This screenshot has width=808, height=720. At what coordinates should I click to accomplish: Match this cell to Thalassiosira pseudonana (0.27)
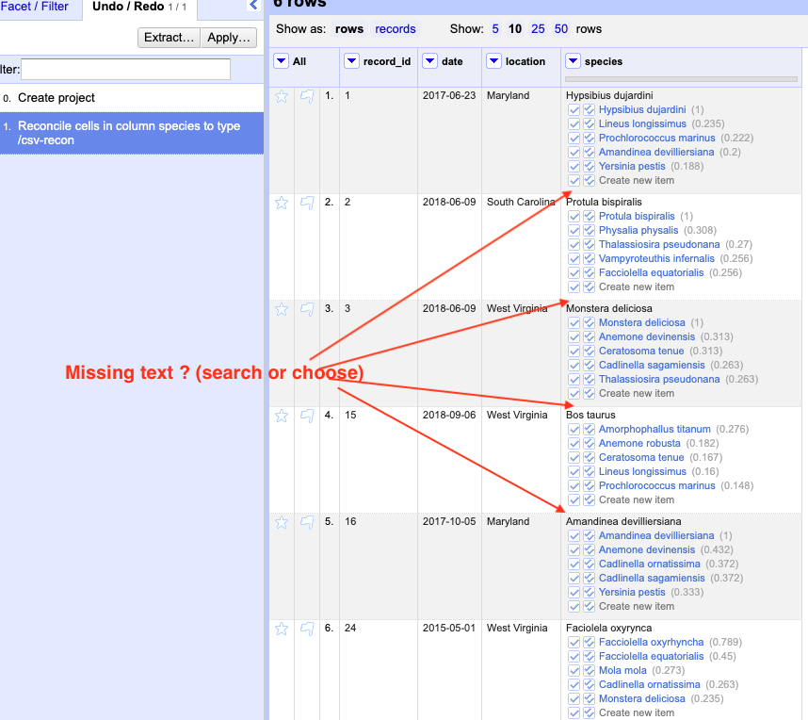574,244
